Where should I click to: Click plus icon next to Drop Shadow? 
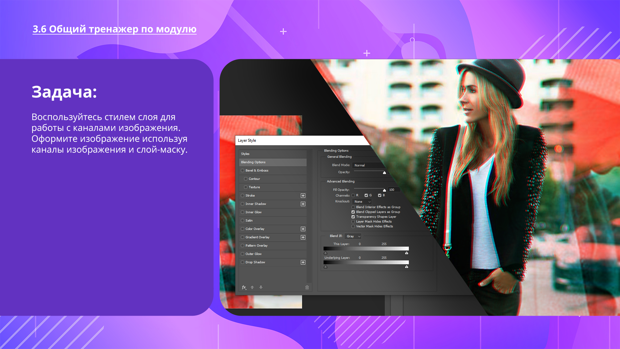point(303,262)
